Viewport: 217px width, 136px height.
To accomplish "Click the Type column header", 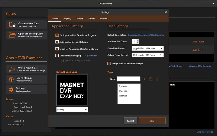I will pos(172,85).
